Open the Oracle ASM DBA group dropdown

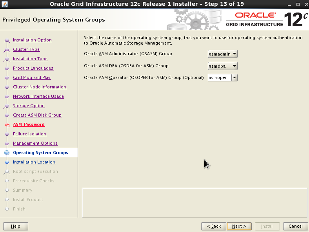click(222, 66)
